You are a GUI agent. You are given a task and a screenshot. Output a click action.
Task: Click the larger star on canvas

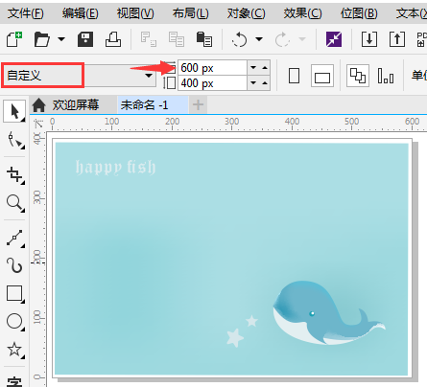tap(235, 337)
